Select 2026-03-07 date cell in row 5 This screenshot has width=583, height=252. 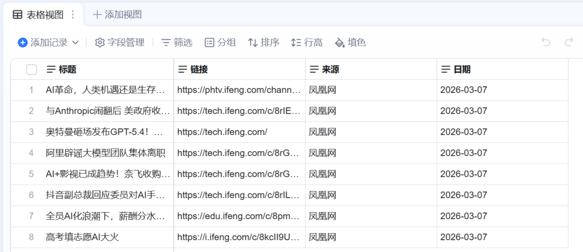point(503,174)
